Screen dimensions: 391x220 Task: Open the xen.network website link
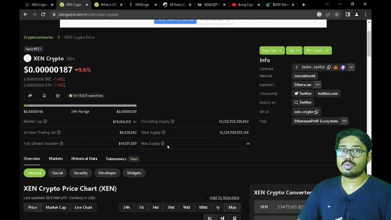click(x=305, y=76)
